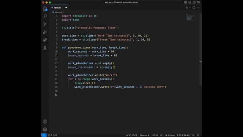Image resolution: width=243 pixels, height=137 pixels.
Task: Open run options dropdown beside play button
Action: 190,8
